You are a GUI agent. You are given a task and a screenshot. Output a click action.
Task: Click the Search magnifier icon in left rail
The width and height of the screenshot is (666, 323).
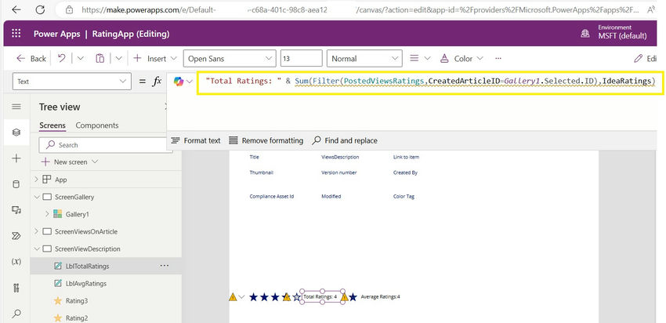click(x=16, y=314)
